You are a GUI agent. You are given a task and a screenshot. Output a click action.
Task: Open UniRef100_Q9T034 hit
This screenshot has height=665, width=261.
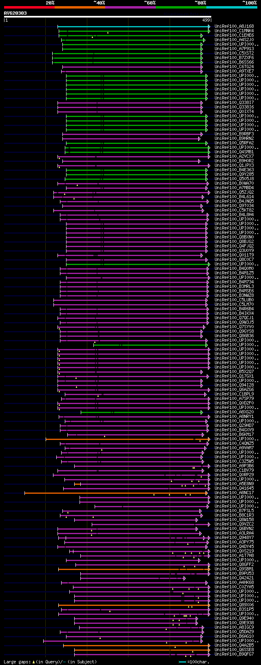[x=234, y=205]
